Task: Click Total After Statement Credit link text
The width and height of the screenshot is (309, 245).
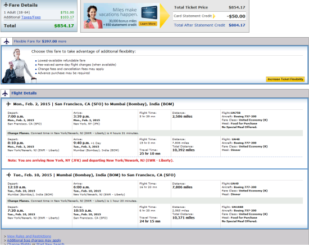Action: 199,25
